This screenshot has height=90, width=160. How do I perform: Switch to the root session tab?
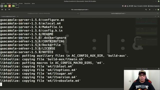point(39,13)
